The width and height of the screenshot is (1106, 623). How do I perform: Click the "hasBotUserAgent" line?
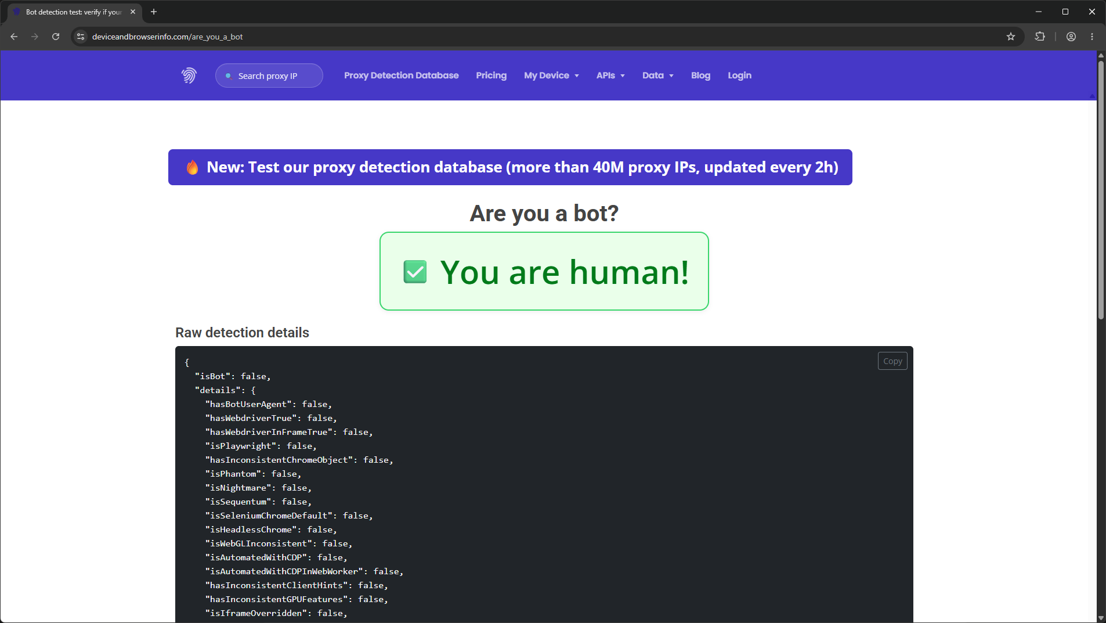click(x=269, y=404)
